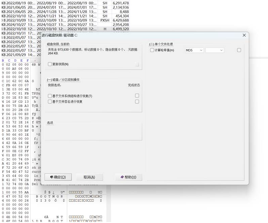Click the H attribute in 6,499,320 row
The height and width of the screenshot is (223, 268).
click(x=105, y=29)
